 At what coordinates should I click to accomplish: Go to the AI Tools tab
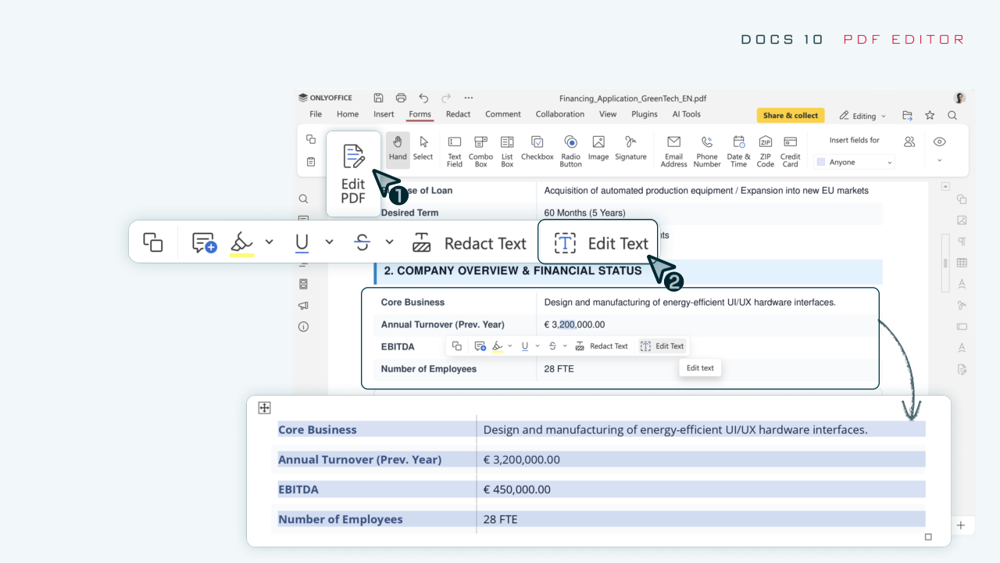(x=687, y=114)
